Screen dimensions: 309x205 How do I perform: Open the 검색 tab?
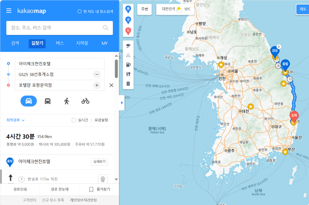(15, 43)
